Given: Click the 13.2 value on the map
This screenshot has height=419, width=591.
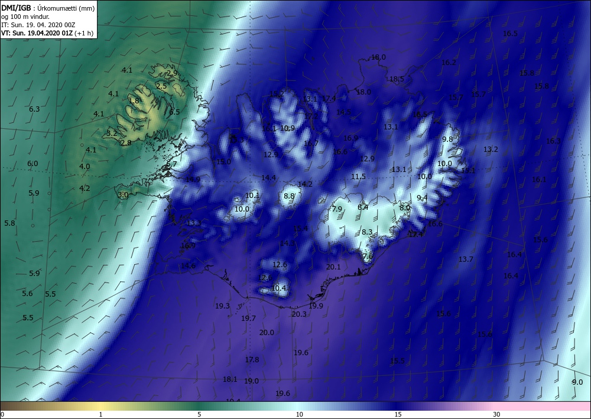Looking at the screenshot, I should click(x=491, y=149).
